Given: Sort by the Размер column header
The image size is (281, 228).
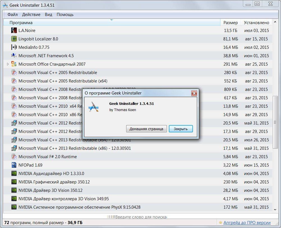Looking at the screenshot, I should [231, 23].
